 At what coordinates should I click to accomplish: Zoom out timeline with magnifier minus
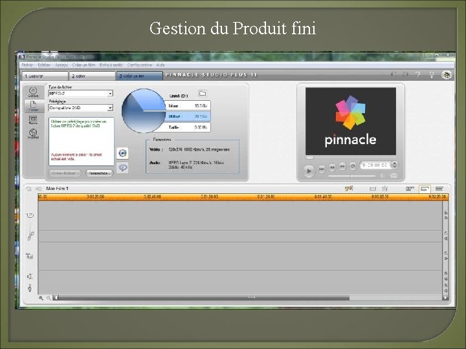tap(49, 298)
